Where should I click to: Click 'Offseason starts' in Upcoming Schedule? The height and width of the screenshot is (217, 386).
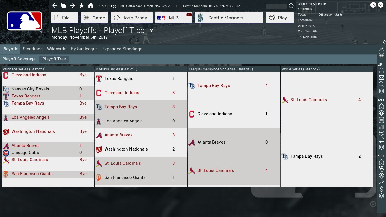(331, 14)
